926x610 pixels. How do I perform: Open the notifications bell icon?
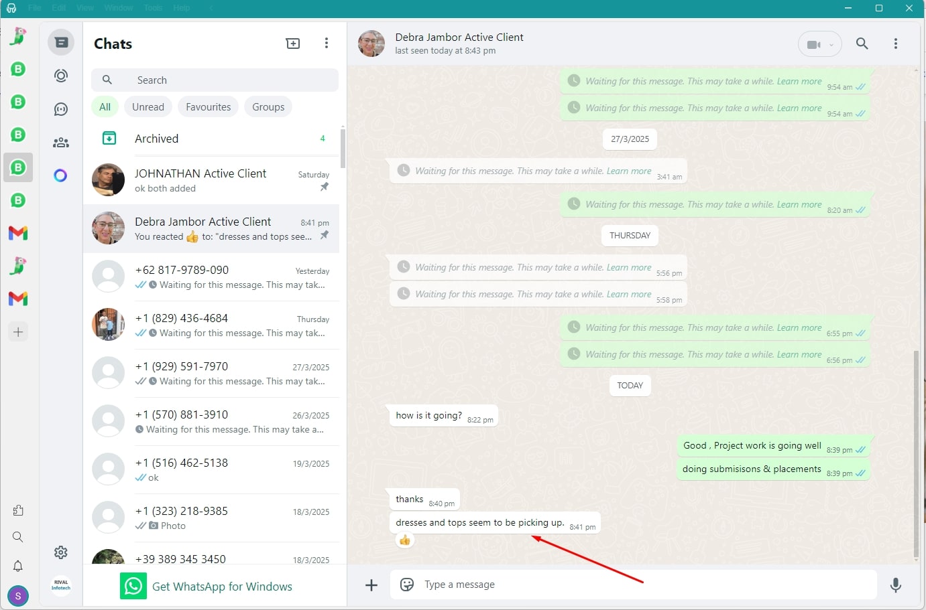click(x=18, y=566)
